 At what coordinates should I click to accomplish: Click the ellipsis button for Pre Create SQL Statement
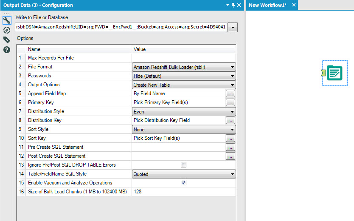(230, 147)
